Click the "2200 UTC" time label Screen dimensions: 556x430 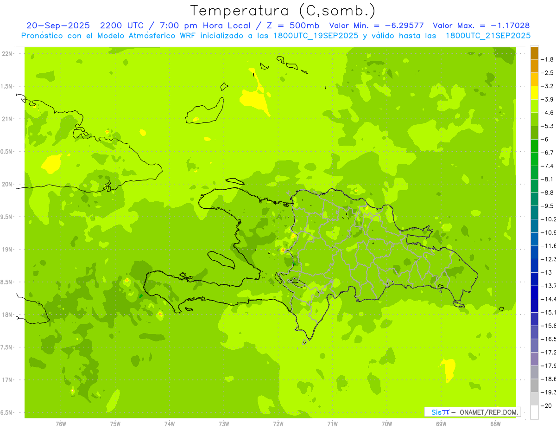pyautogui.click(x=122, y=26)
